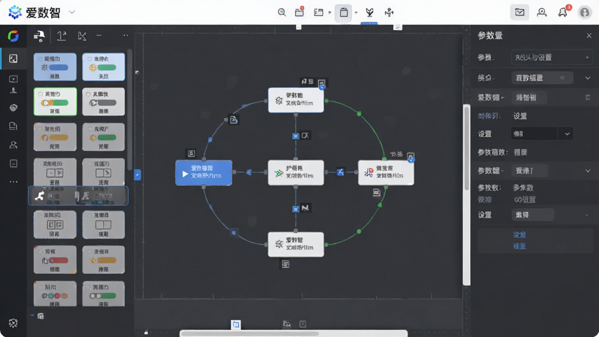Click the first icon tab in palette toolbar
The width and height of the screenshot is (599, 337).
tap(39, 36)
